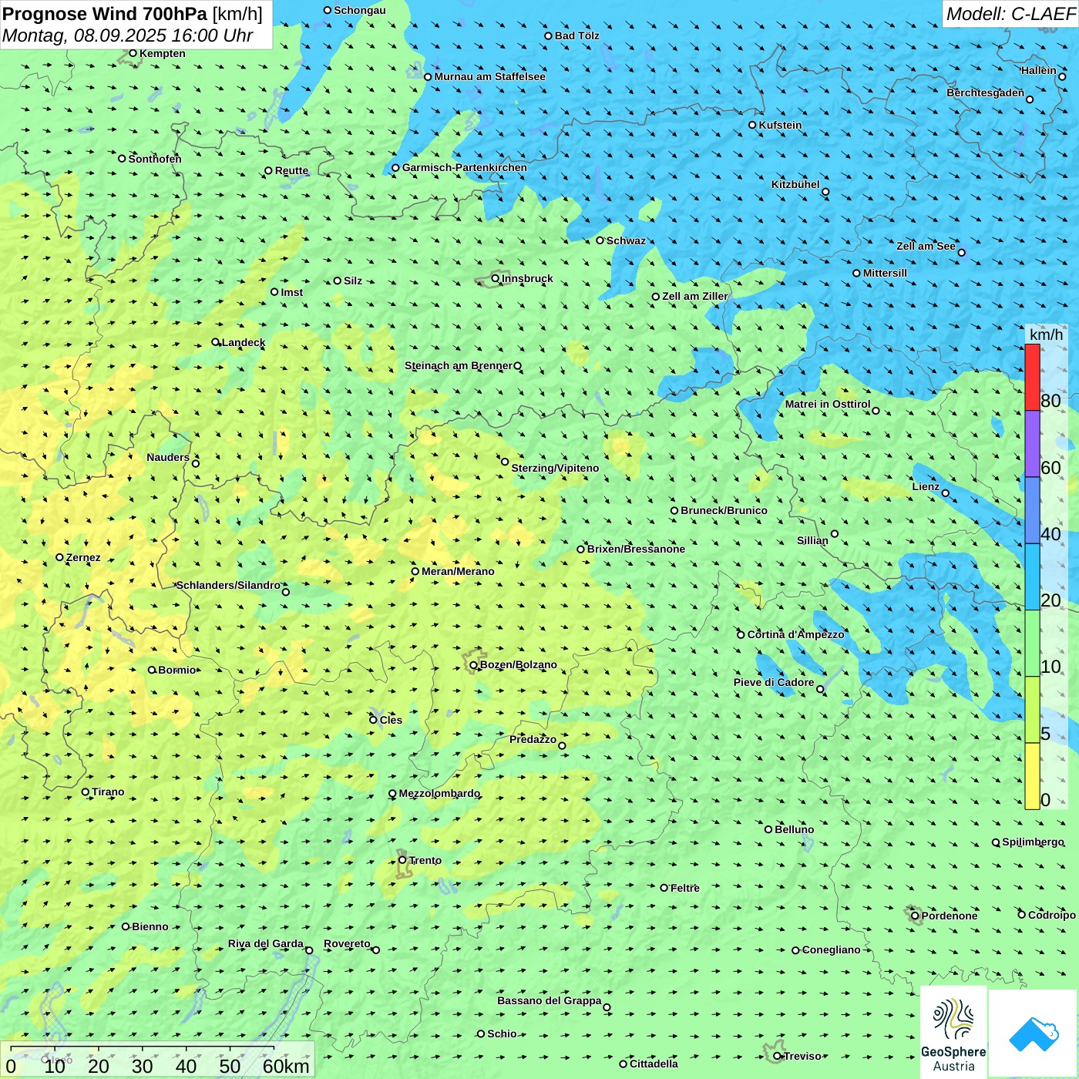The width and height of the screenshot is (1079, 1079).
Task: Select the Matrei in Osttirol label
Action: 828,404
